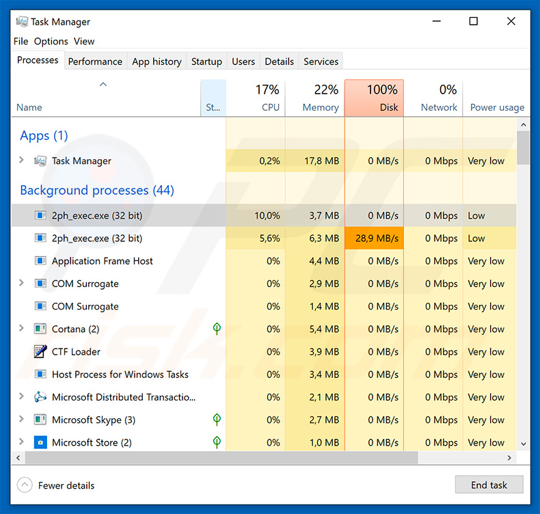The image size is (540, 514).
Task: Expand COM Surrogate row with 2,9 MB
Action: [21, 283]
